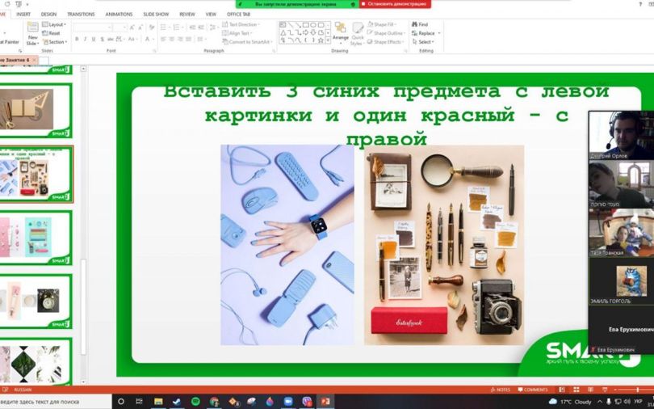Open Shape Outline options
Screen dimensions: 654x409
386,33
